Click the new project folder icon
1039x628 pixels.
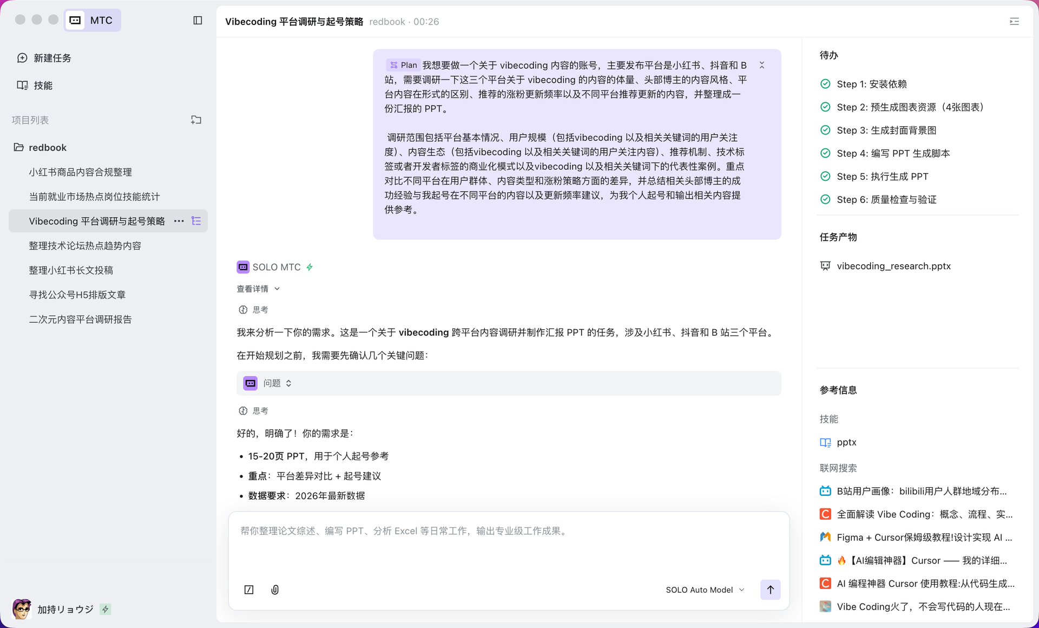196,120
